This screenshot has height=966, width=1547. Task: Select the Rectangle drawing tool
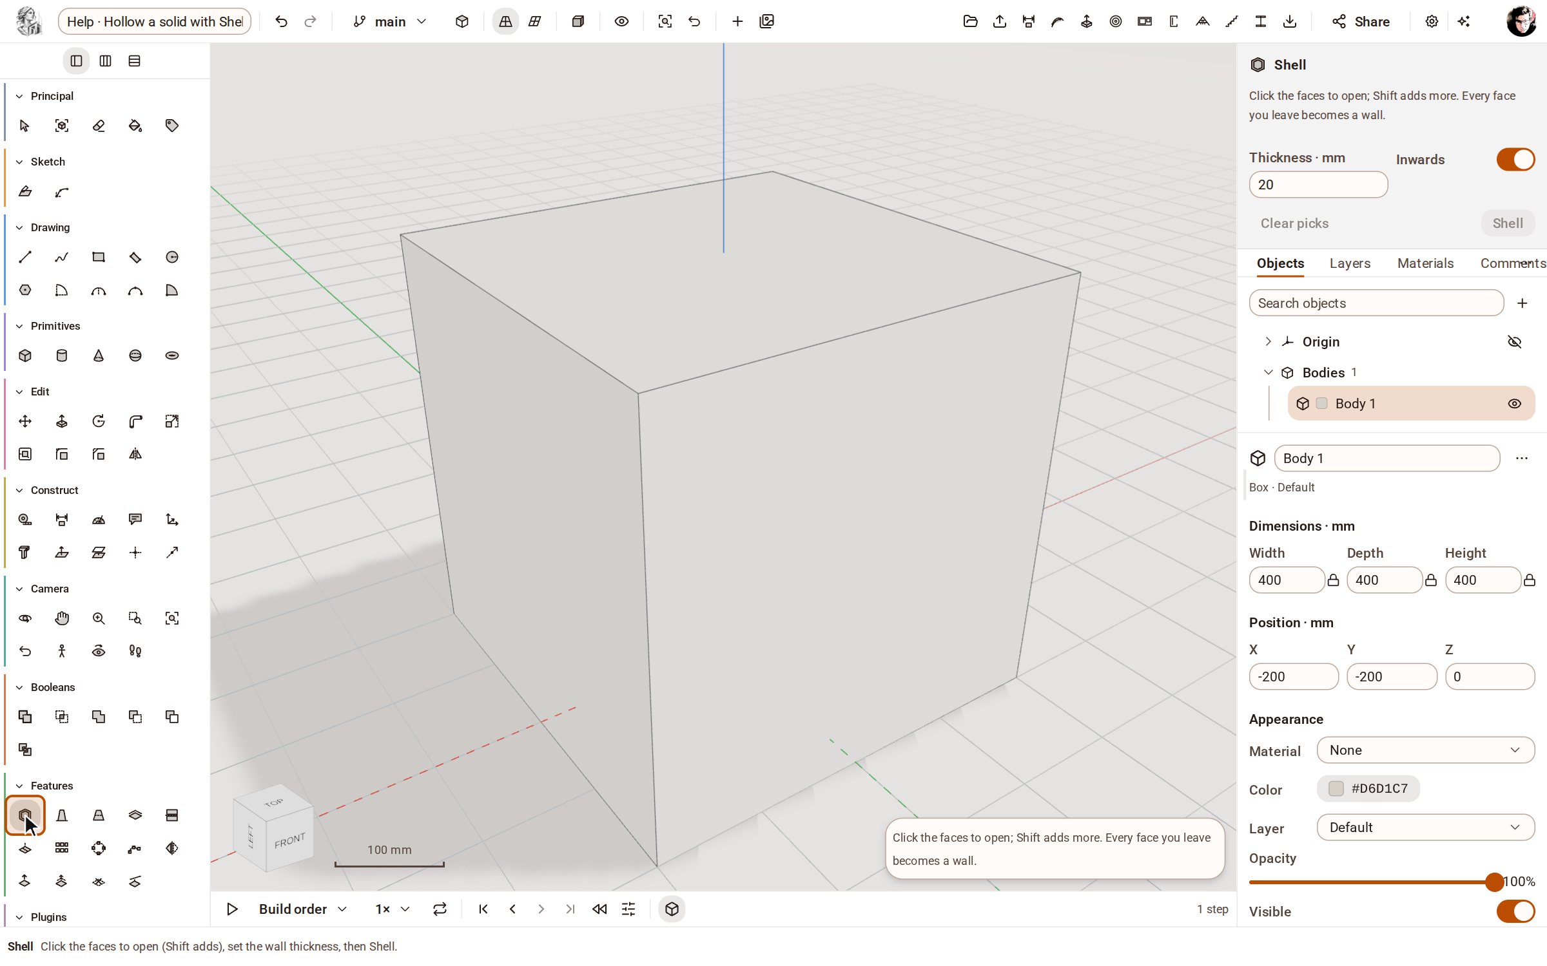click(99, 257)
